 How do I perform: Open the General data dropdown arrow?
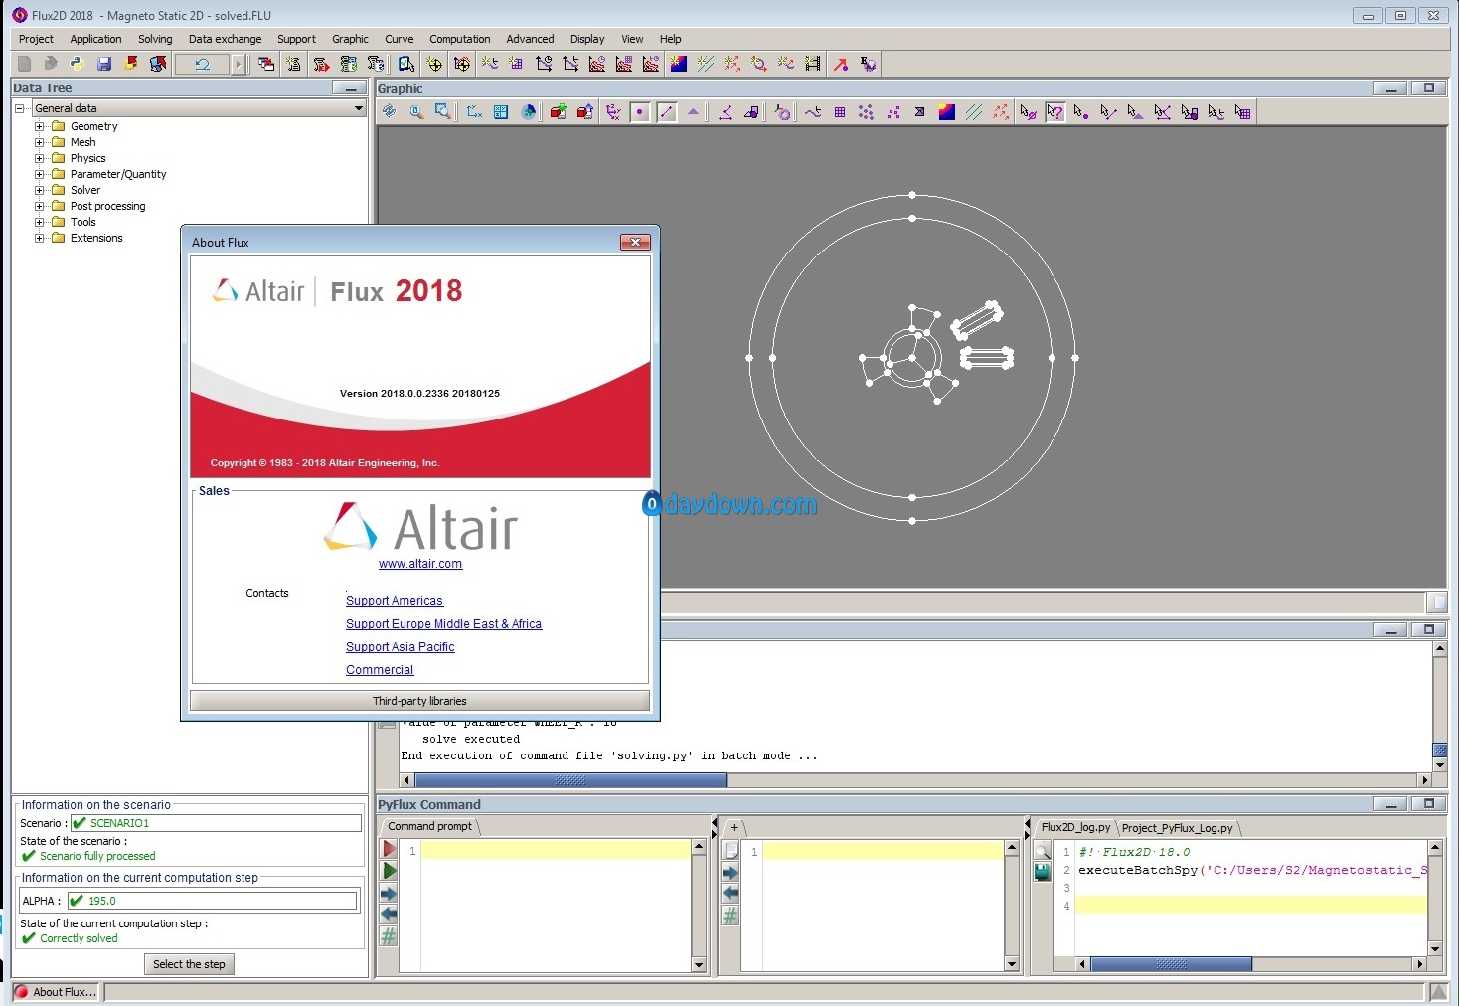359,108
